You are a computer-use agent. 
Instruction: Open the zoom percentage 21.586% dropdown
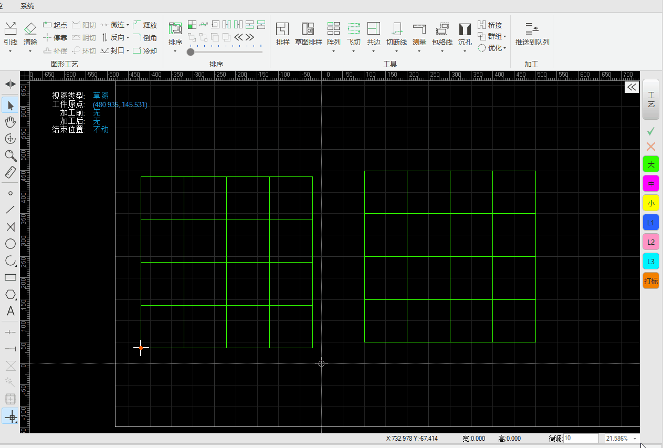pos(635,439)
